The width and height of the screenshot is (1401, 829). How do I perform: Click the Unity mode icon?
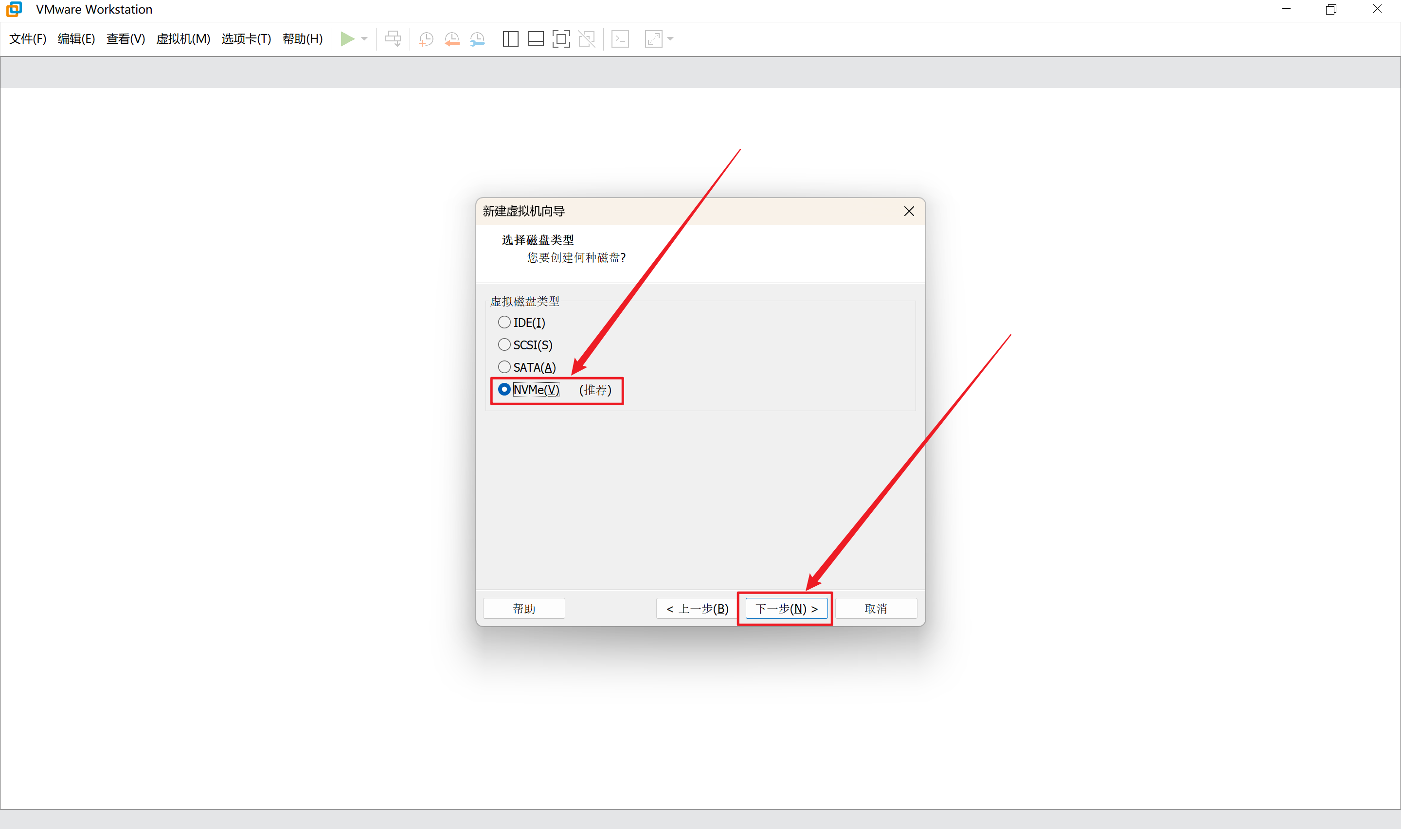click(x=587, y=38)
